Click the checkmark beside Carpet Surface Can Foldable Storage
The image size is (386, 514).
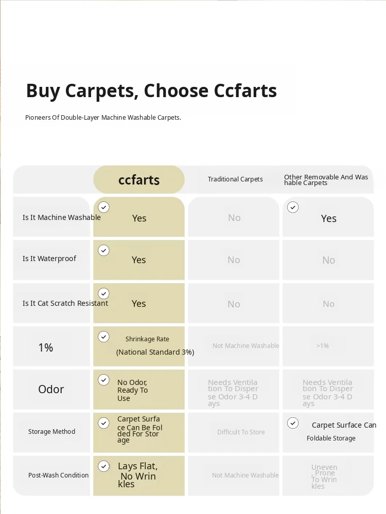(293, 423)
